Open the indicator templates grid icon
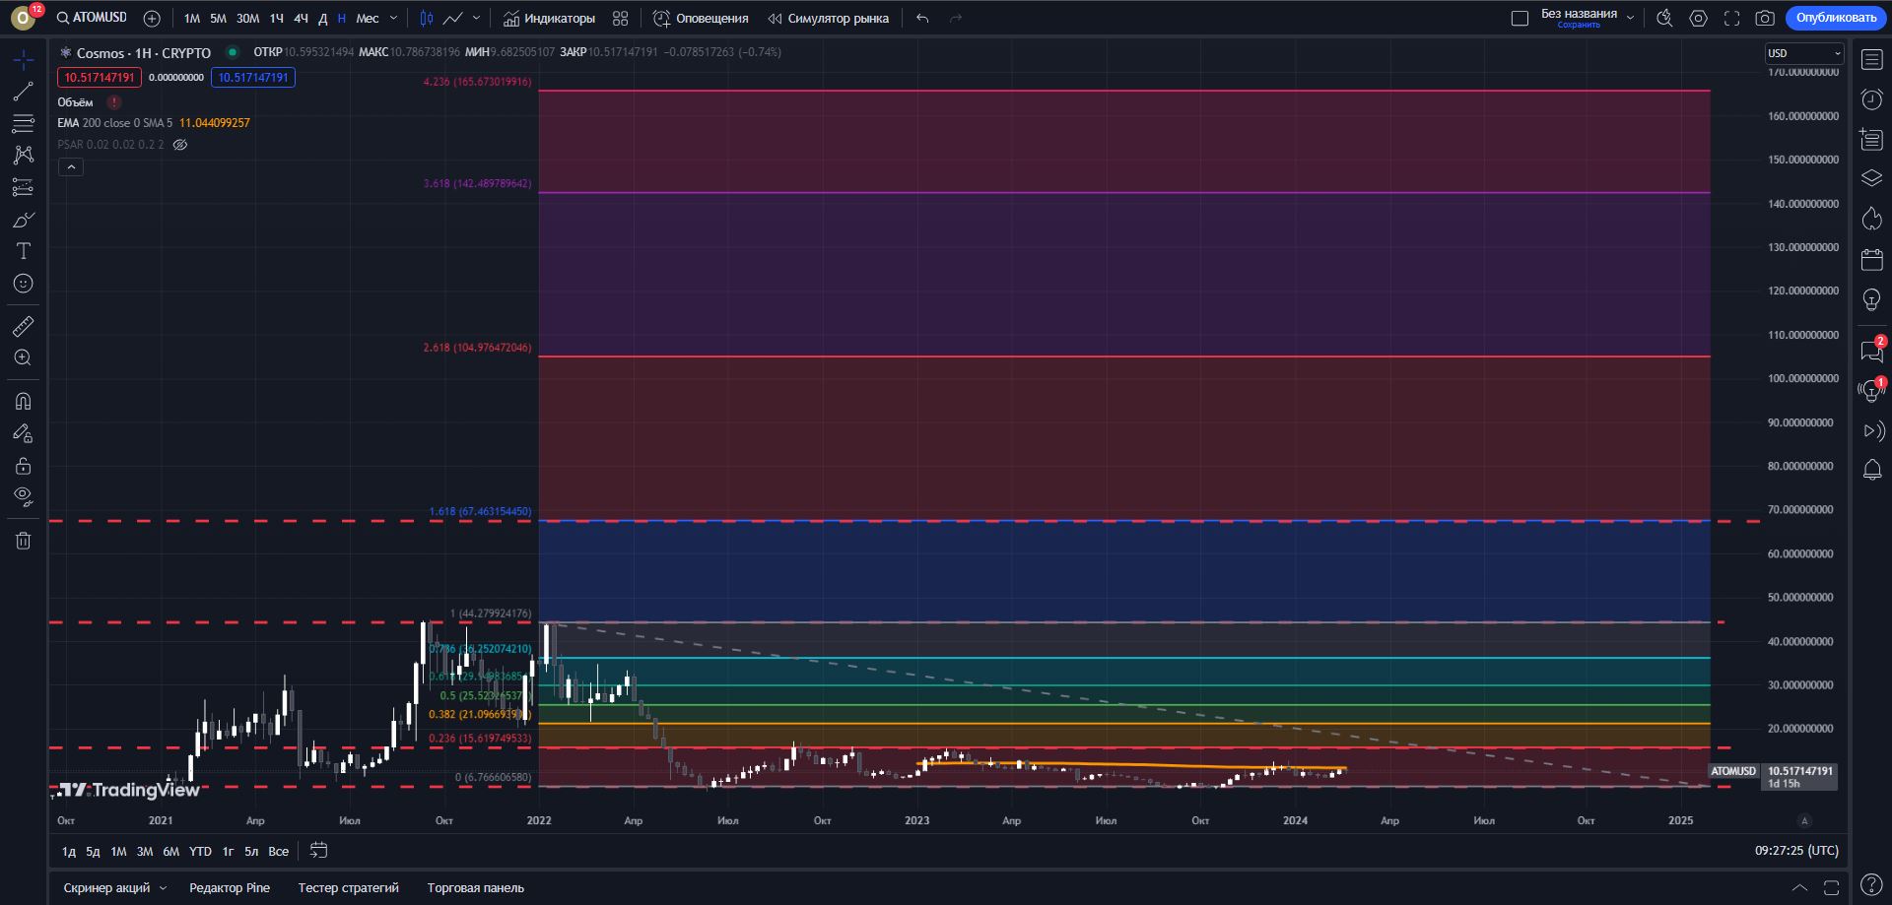Viewport: 1892px width, 905px height. [x=620, y=18]
